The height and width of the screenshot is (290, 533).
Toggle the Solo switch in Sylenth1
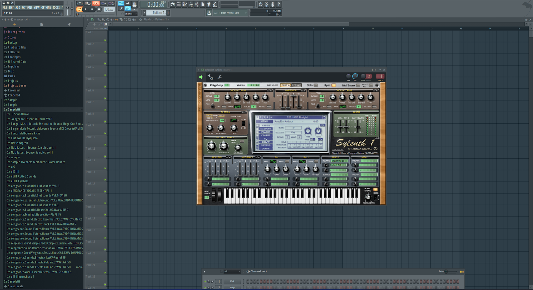coord(316,85)
